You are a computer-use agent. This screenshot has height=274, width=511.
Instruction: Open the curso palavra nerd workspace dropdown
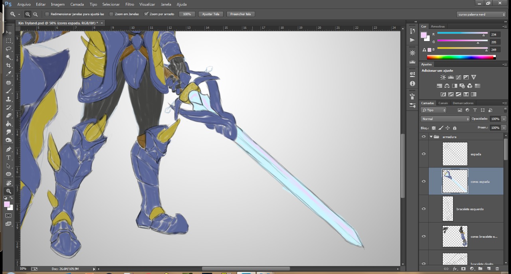(x=481, y=14)
